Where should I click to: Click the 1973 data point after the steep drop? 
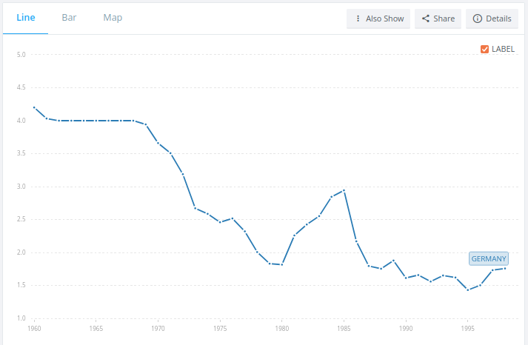point(195,208)
